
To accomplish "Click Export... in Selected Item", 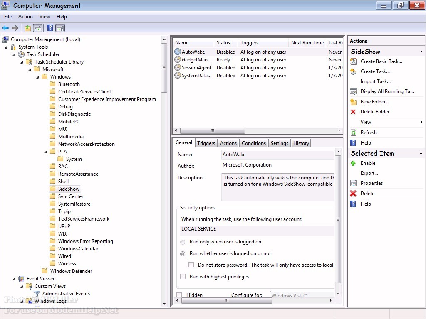I will pyautogui.click(x=369, y=173).
